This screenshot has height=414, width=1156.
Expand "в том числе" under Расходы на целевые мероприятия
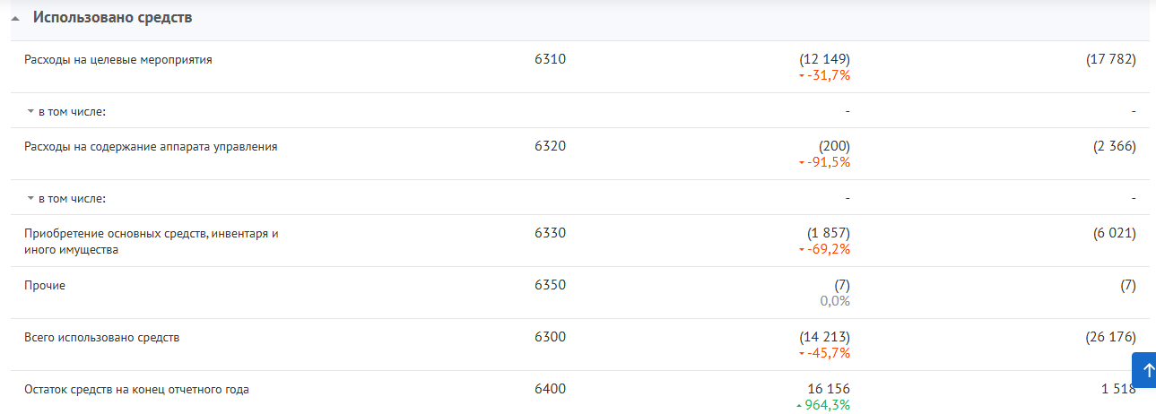click(68, 112)
